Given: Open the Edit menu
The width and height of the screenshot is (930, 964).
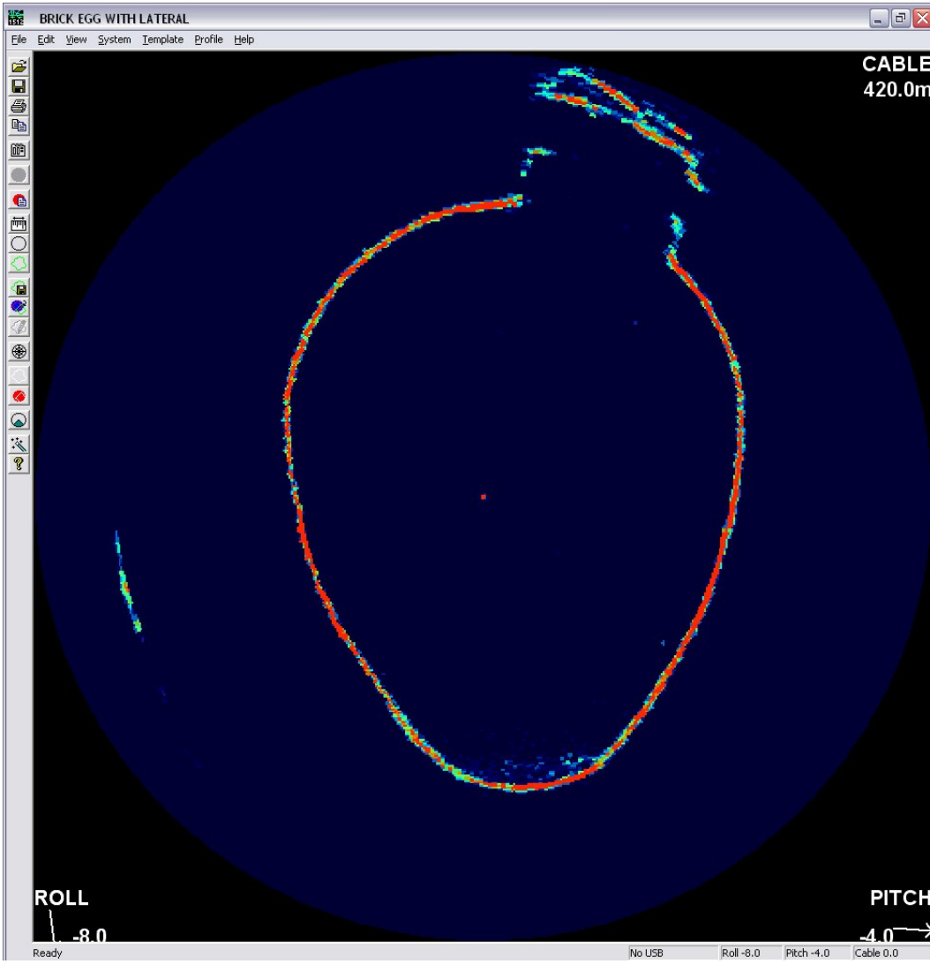Looking at the screenshot, I should coord(46,40).
